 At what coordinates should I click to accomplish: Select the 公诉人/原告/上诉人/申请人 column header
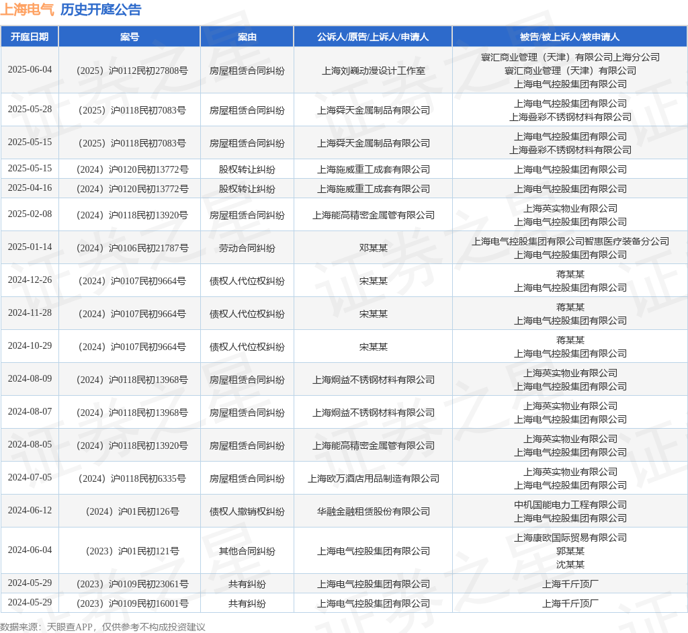click(373, 37)
